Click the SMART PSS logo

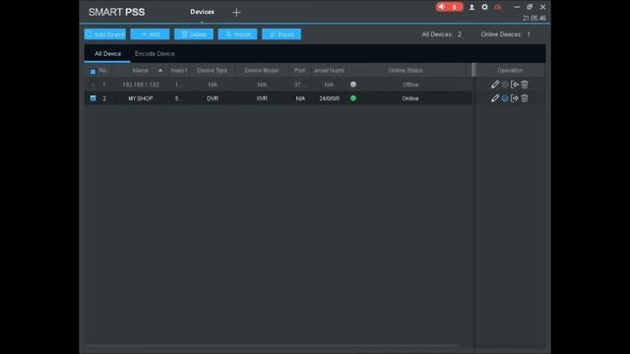tap(116, 12)
